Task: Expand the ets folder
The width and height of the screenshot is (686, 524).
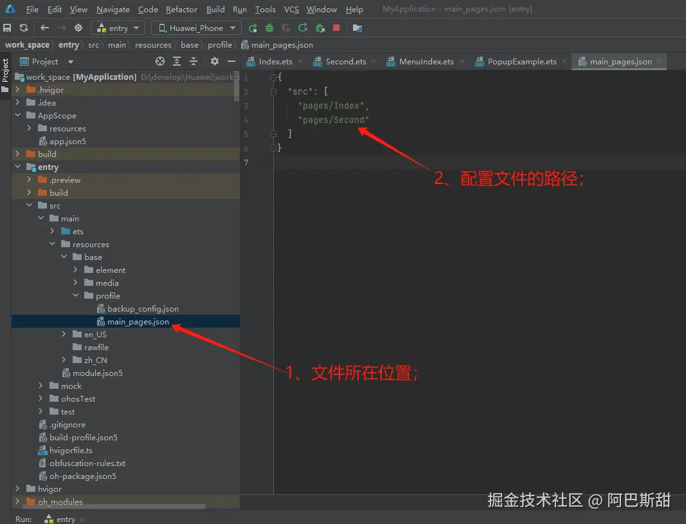Action: (x=53, y=231)
